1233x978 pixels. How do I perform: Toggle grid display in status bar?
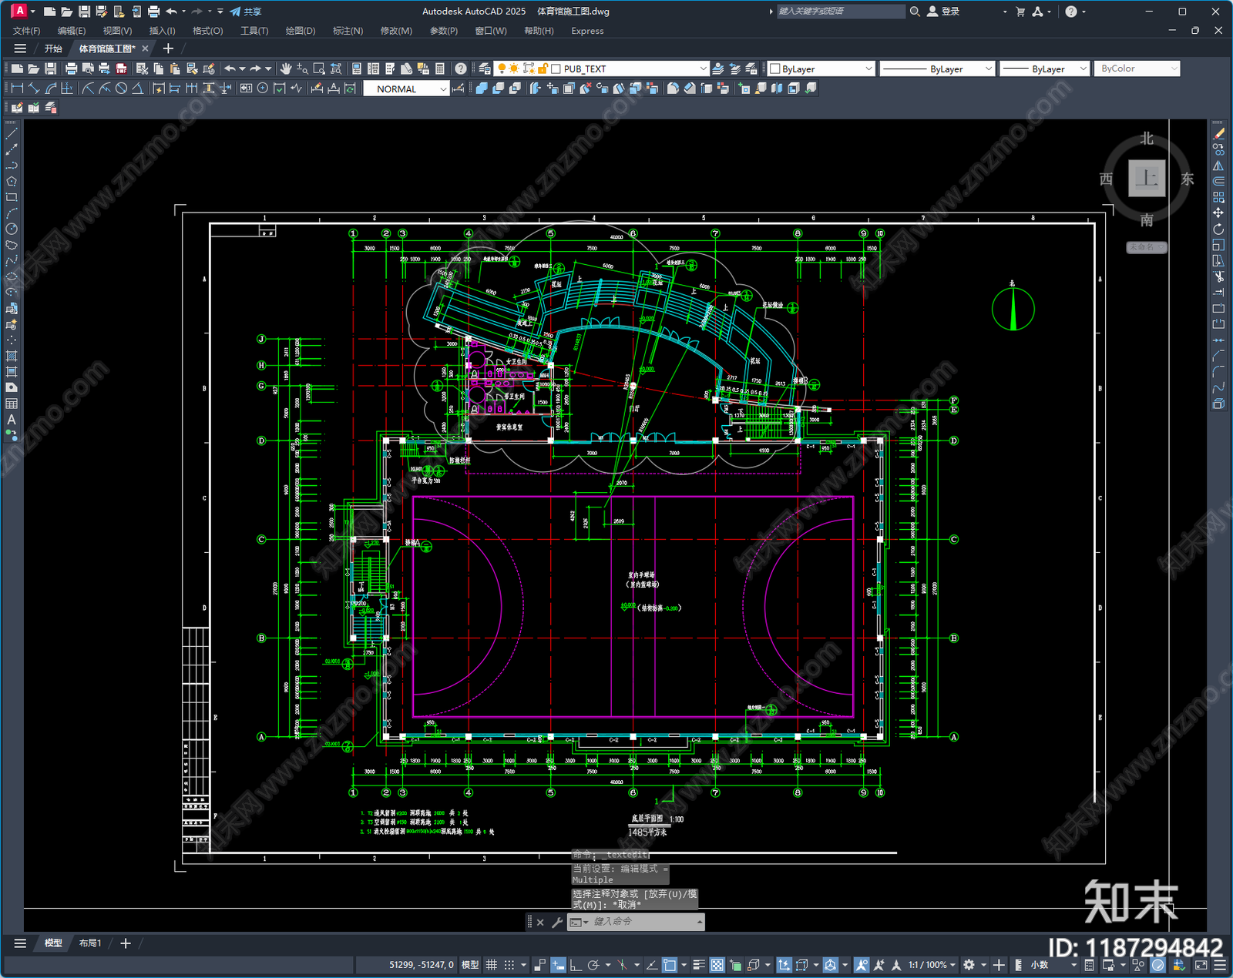(x=491, y=965)
